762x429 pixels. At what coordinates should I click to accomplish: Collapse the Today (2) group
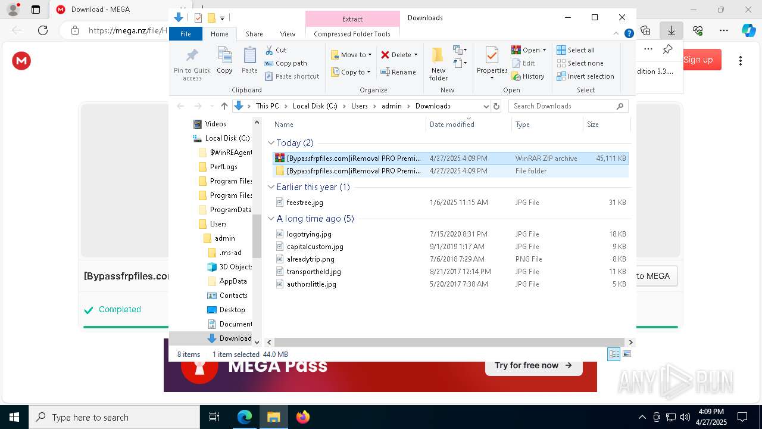coord(271,143)
